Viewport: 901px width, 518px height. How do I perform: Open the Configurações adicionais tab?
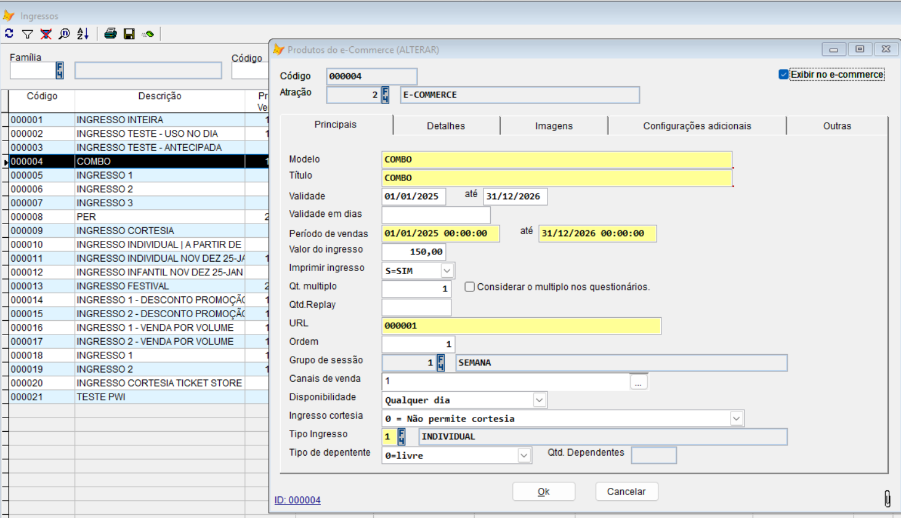coord(697,126)
